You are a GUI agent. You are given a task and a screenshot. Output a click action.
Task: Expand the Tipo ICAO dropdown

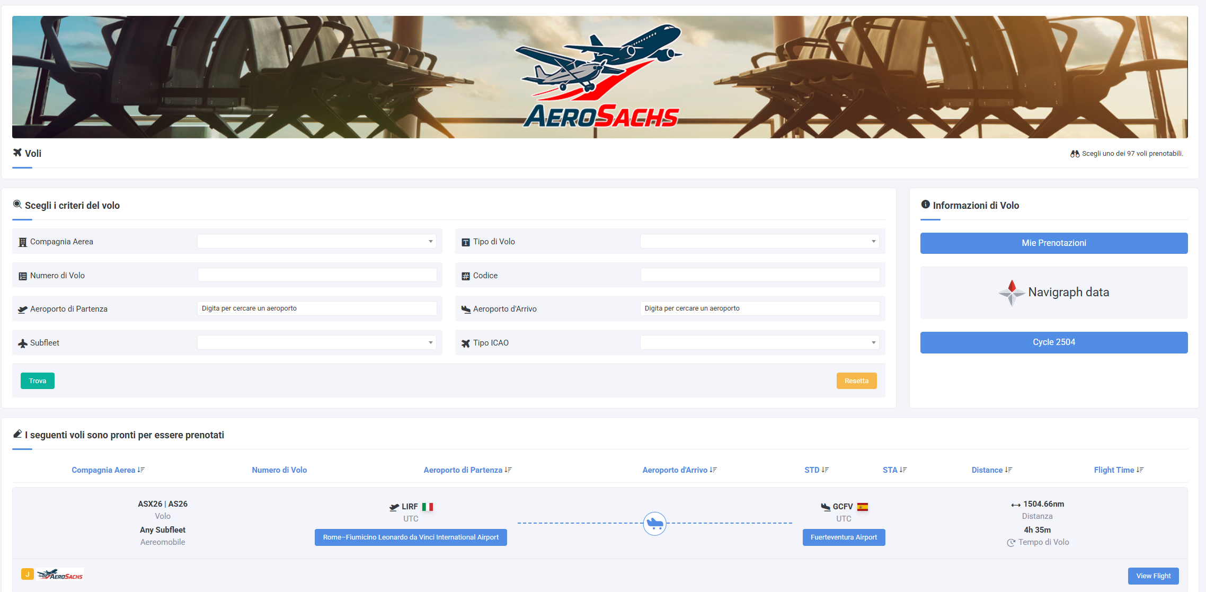point(759,343)
